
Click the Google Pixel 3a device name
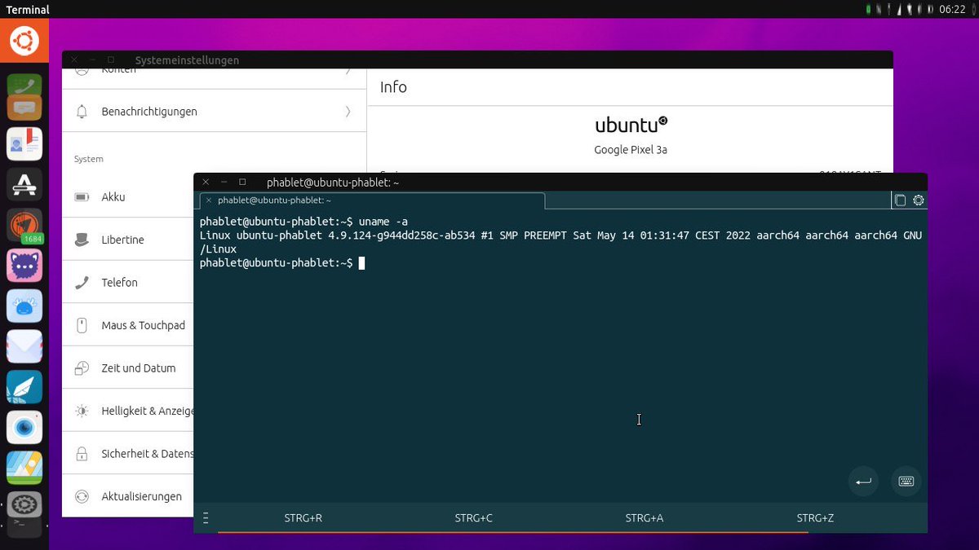coord(631,150)
